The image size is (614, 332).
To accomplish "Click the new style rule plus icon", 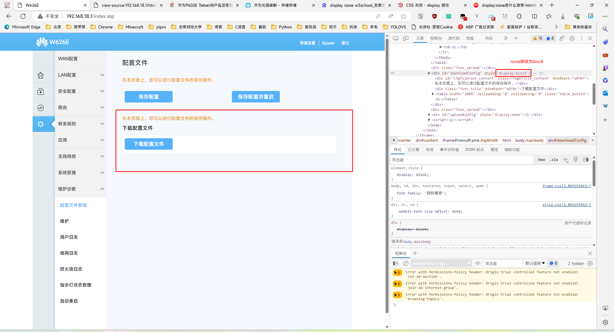I will (565, 160).
